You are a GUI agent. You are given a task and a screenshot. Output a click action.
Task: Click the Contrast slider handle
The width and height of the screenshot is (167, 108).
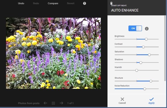tap(143, 47)
